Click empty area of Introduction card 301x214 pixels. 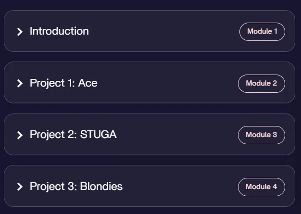click(x=163, y=31)
